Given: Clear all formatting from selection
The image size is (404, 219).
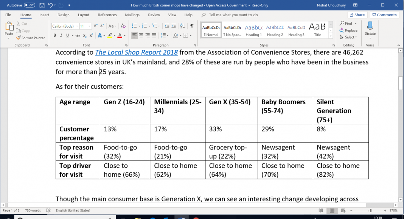Looking at the screenshot, I should [123, 26].
